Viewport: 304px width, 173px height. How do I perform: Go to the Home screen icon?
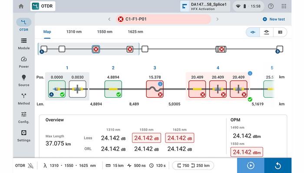[21, 6]
